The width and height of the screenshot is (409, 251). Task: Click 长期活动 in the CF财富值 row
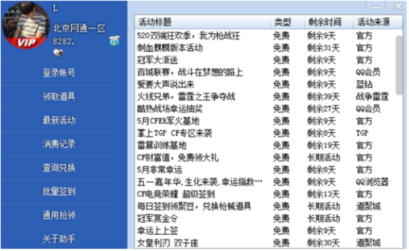click(323, 158)
